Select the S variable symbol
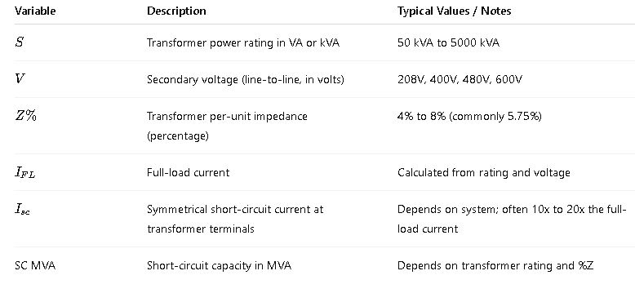Viewport: 635px width, 302px height. point(19,42)
